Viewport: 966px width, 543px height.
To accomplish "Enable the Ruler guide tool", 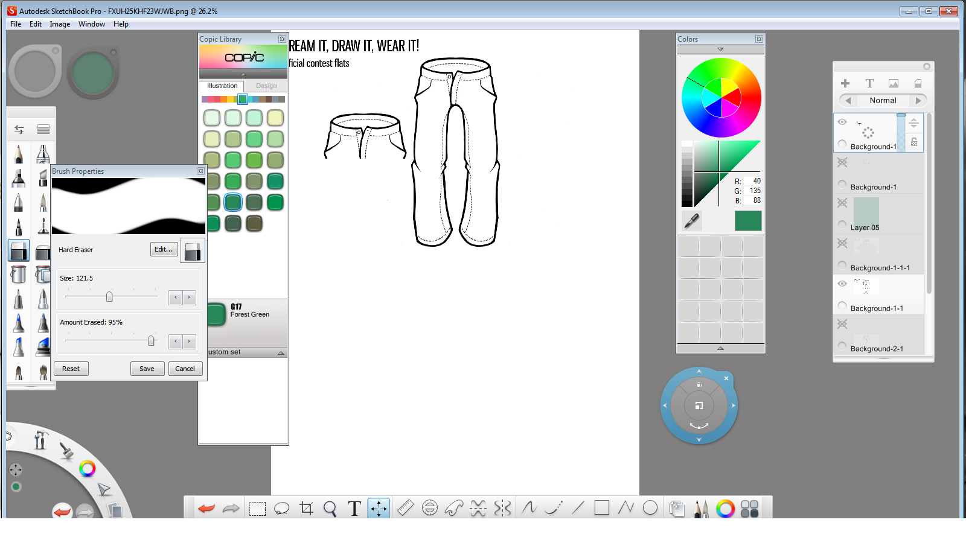I will click(x=405, y=508).
